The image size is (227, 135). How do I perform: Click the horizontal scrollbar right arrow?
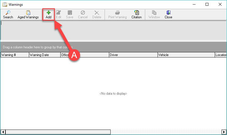click(224, 132)
